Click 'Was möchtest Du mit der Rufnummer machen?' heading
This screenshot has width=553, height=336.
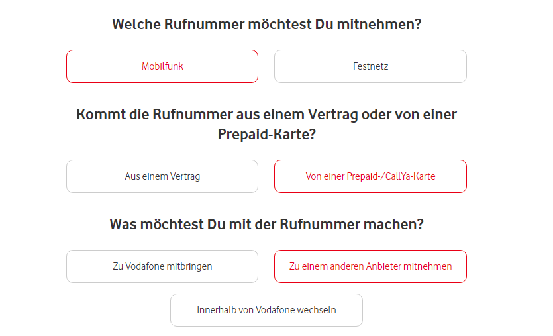267,224
